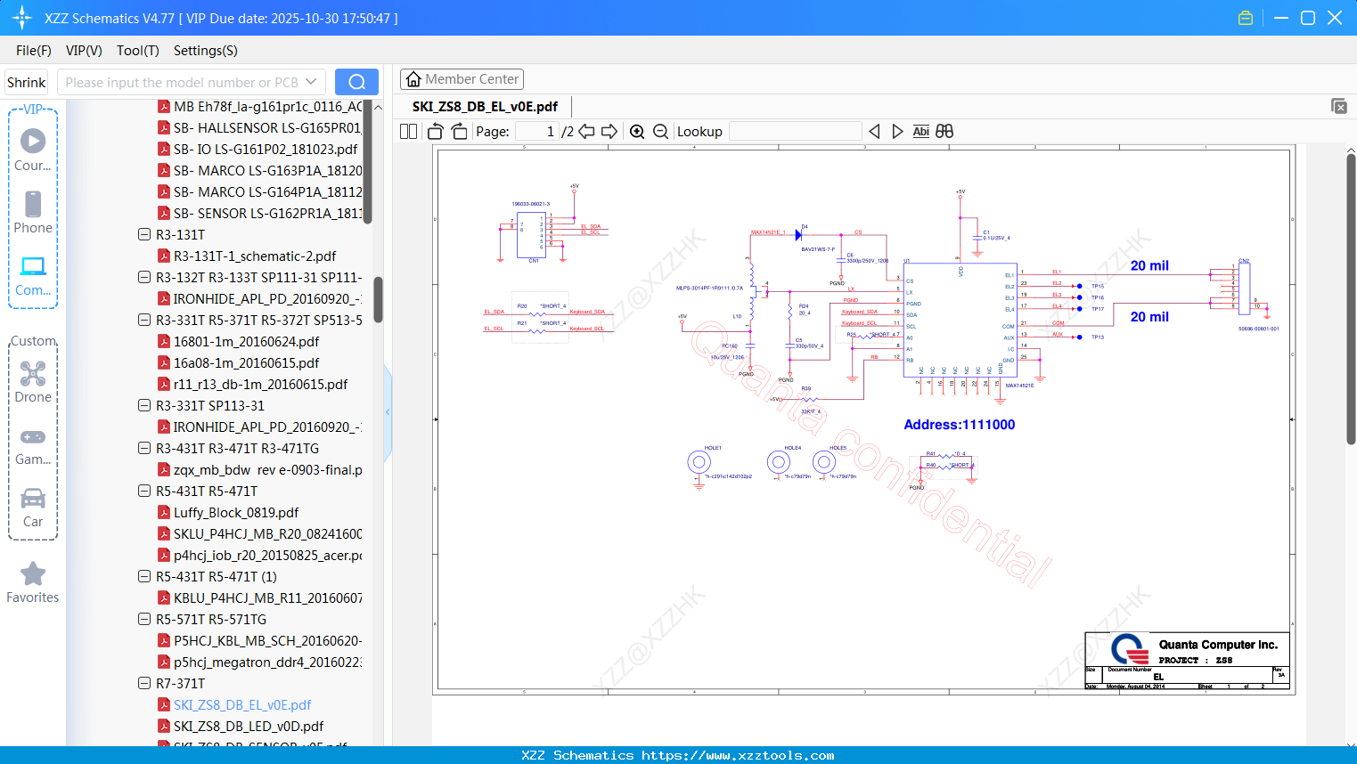This screenshot has width=1357, height=764.
Task: Collapse the R5-571T R5-571TG folder
Action: 144,620
